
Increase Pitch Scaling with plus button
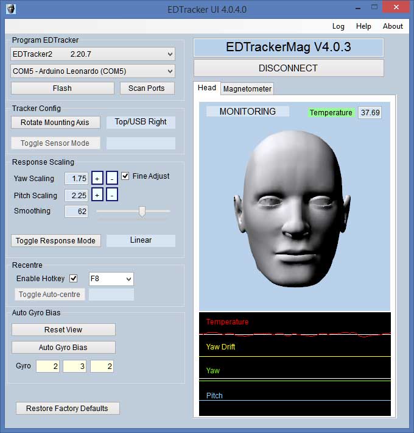(97, 195)
